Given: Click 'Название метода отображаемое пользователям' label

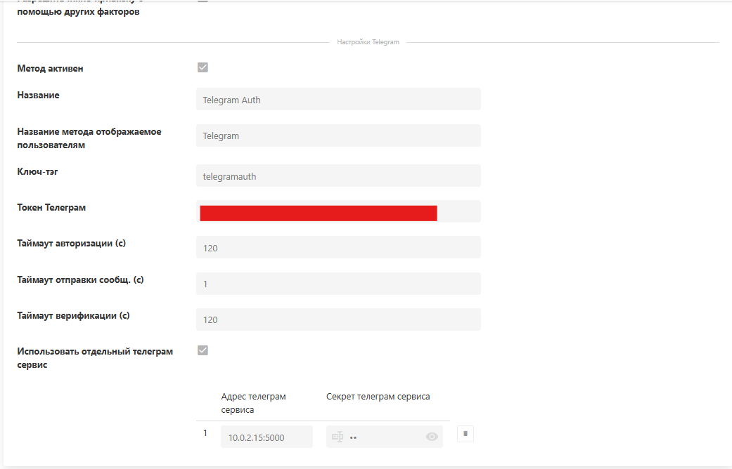Looking at the screenshot, I should click(89, 138).
